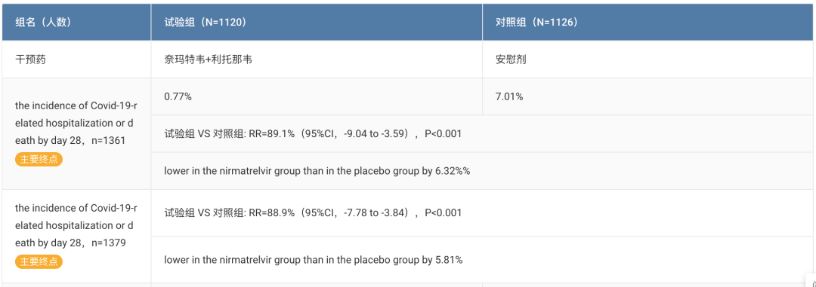Screen dimensions: 816x287
Task: Select the 组名（人数）column header
Action: pyautogui.click(x=43, y=23)
